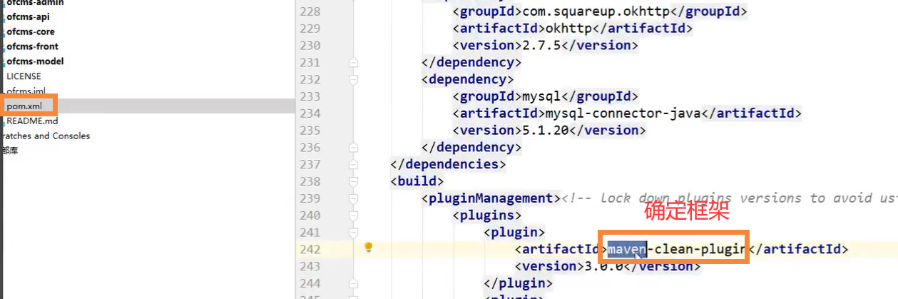Click line number 233 in the gutter
This screenshot has height=299, width=898.
pos(310,96)
